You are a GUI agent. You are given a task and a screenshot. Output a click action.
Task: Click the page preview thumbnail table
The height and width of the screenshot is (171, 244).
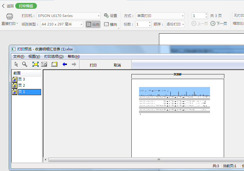pyautogui.click(x=174, y=101)
